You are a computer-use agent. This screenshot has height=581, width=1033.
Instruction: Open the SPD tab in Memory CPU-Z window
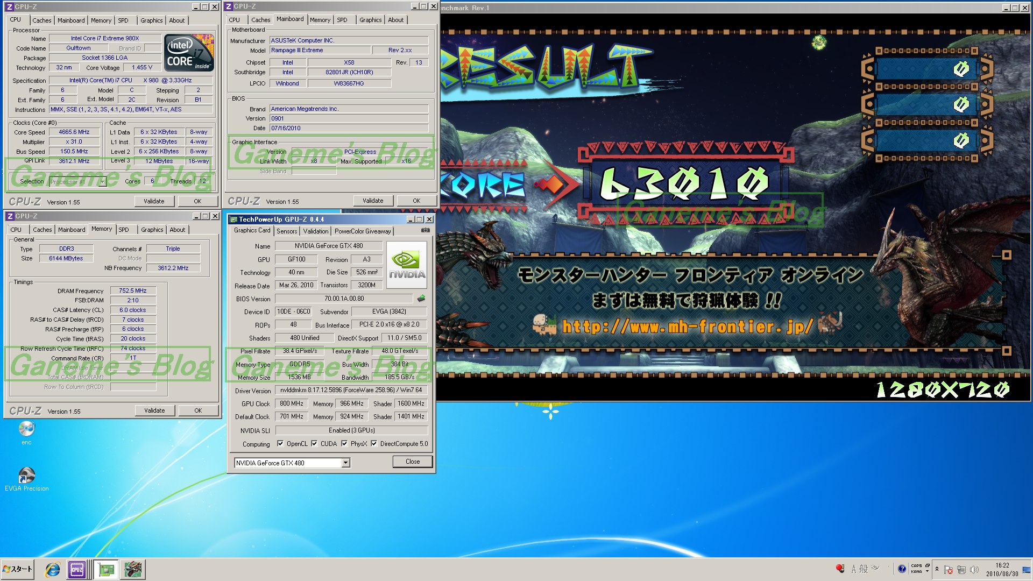(x=124, y=230)
